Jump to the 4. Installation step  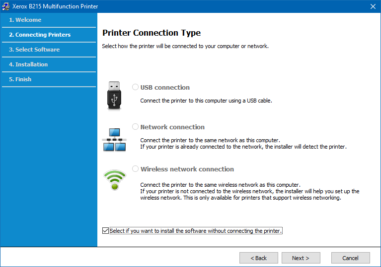point(49,64)
